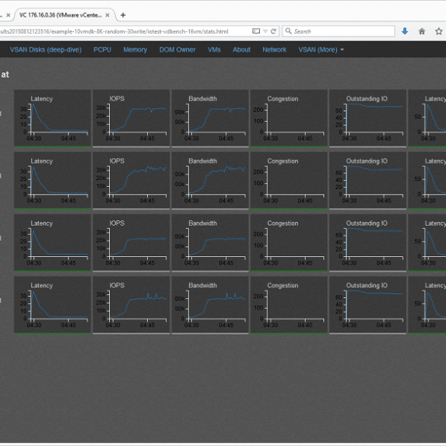This screenshot has width=446, height=446.
Task: Open the cut-off Latency graph in fourth row
Action: pyautogui.click(x=427, y=305)
